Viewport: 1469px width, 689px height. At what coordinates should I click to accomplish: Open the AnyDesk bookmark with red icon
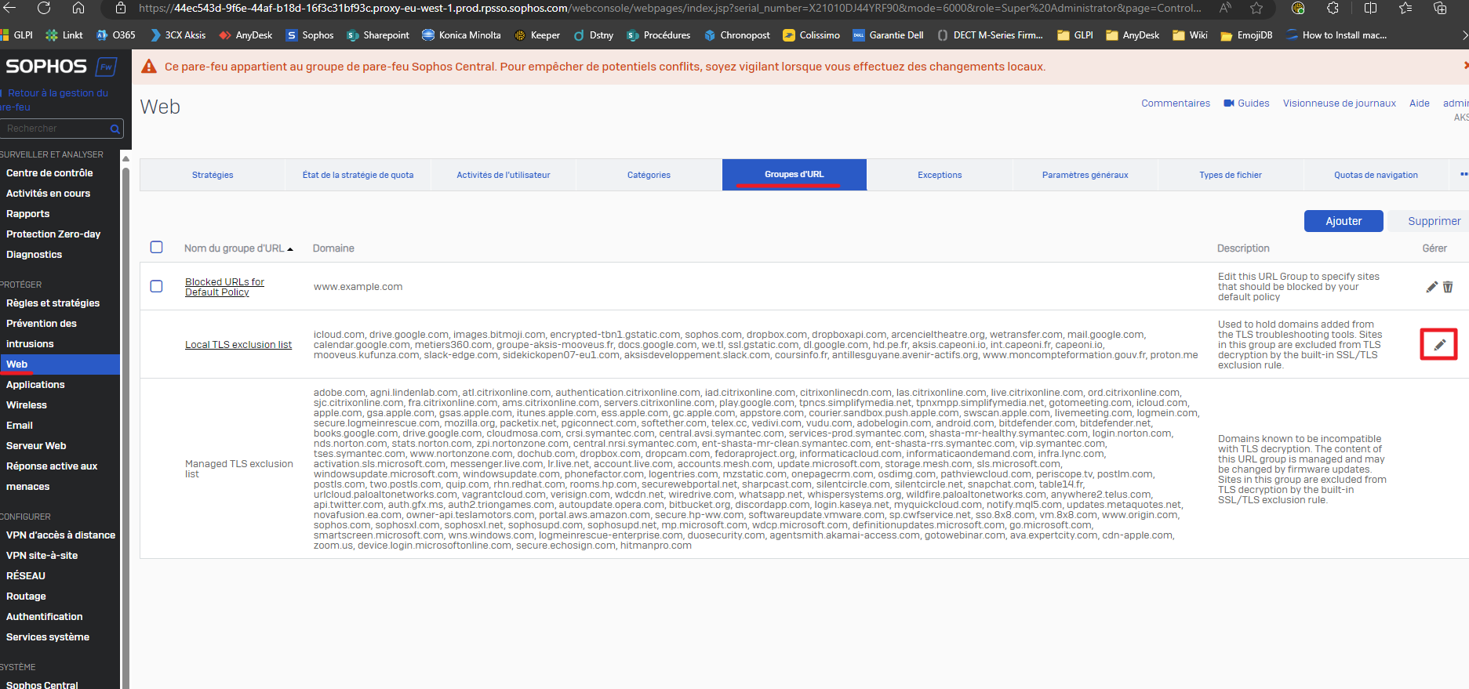245,35
